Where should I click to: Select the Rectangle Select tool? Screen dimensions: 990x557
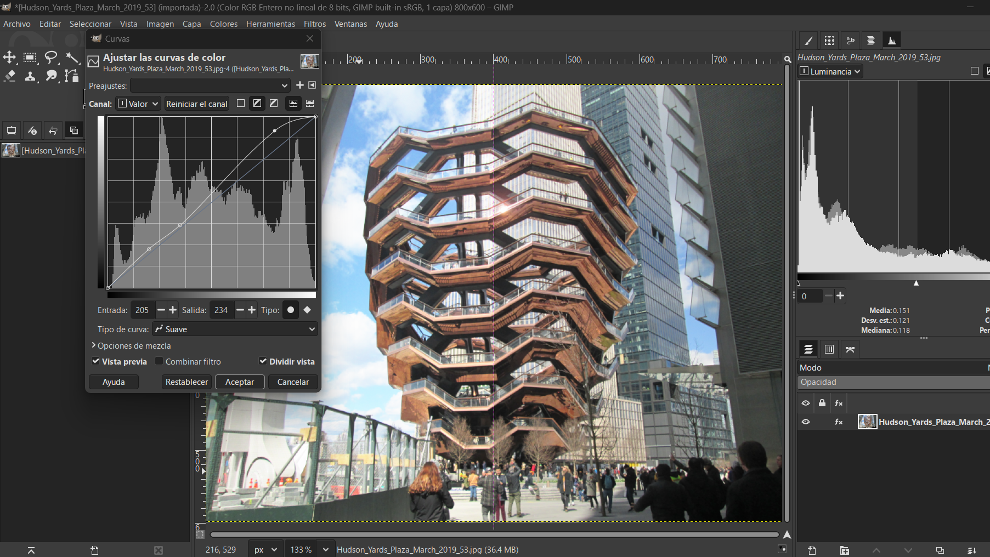point(30,58)
